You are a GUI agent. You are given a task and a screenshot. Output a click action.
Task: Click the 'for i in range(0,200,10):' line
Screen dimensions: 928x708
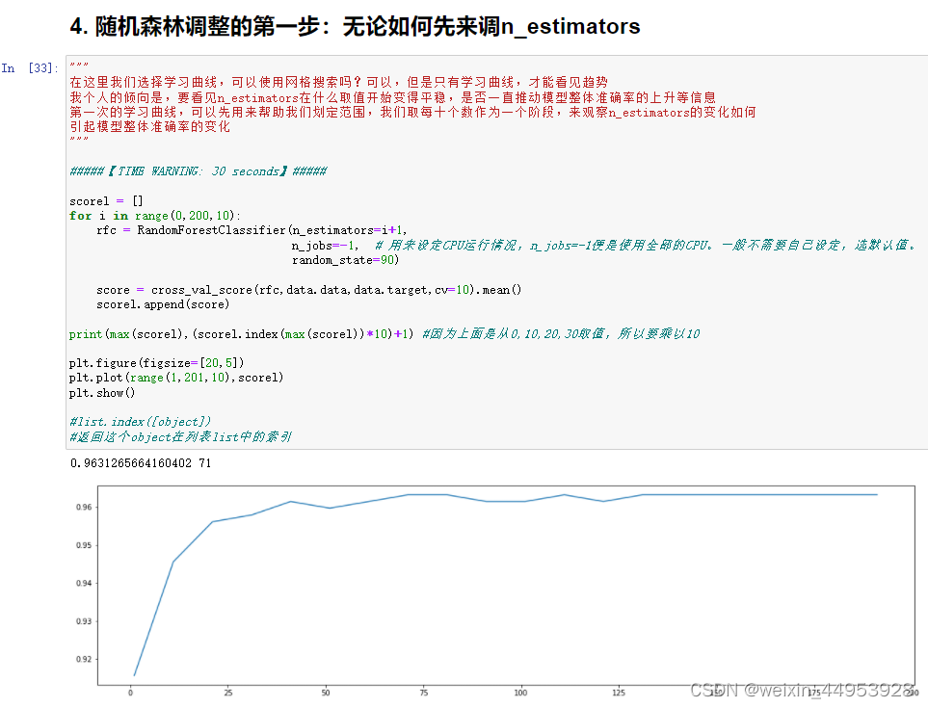pyautogui.click(x=155, y=216)
